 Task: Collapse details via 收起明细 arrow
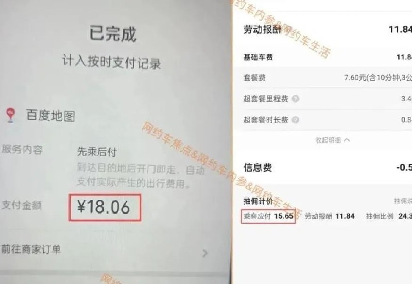click(x=347, y=140)
